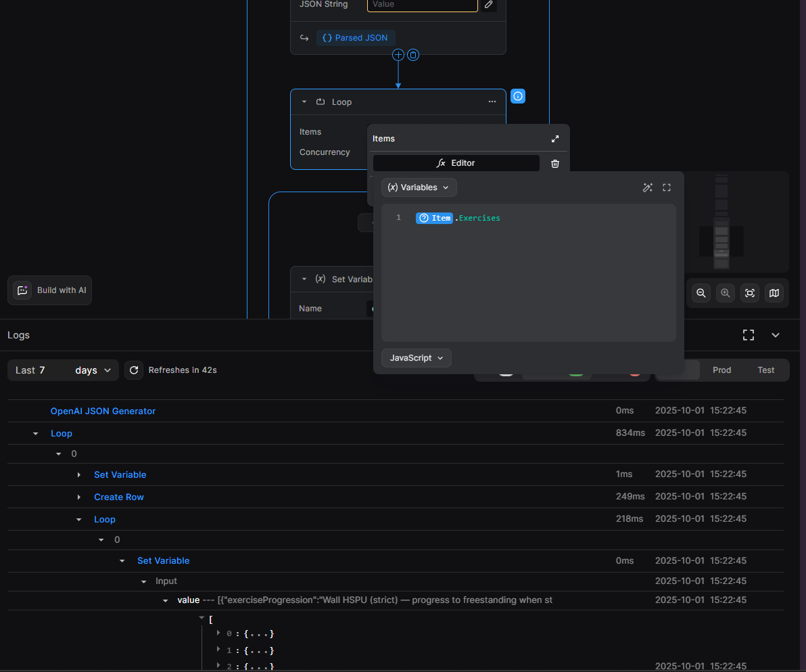Click the Build with AI button
Screen dimensions: 806x672
click(50, 291)
